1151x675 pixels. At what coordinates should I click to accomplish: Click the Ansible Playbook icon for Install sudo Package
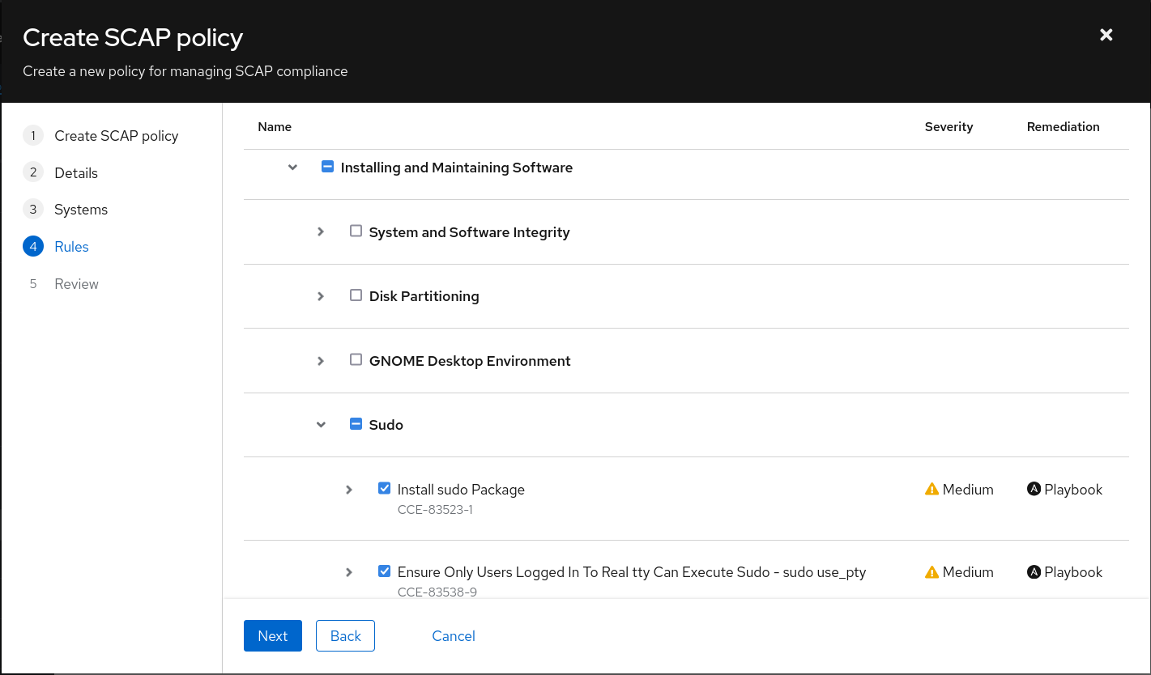point(1034,490)
